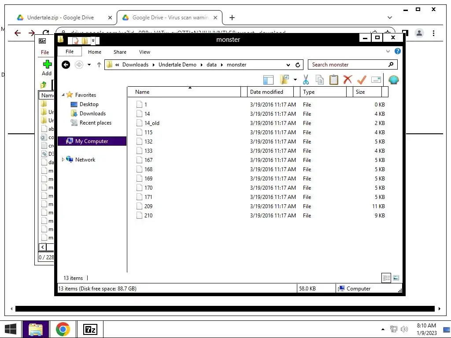Open the Share ribbon tab
The height and width of the screenshot is (338, 451).
(x=120, y=52)
